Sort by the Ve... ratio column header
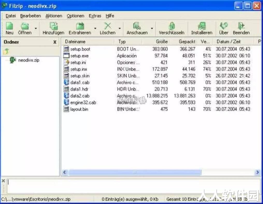This screenshot has height=204, width=263. click(x=205, y=42)
